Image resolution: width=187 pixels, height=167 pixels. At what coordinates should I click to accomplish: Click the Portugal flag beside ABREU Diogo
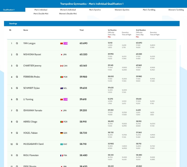tap(62, 122)
